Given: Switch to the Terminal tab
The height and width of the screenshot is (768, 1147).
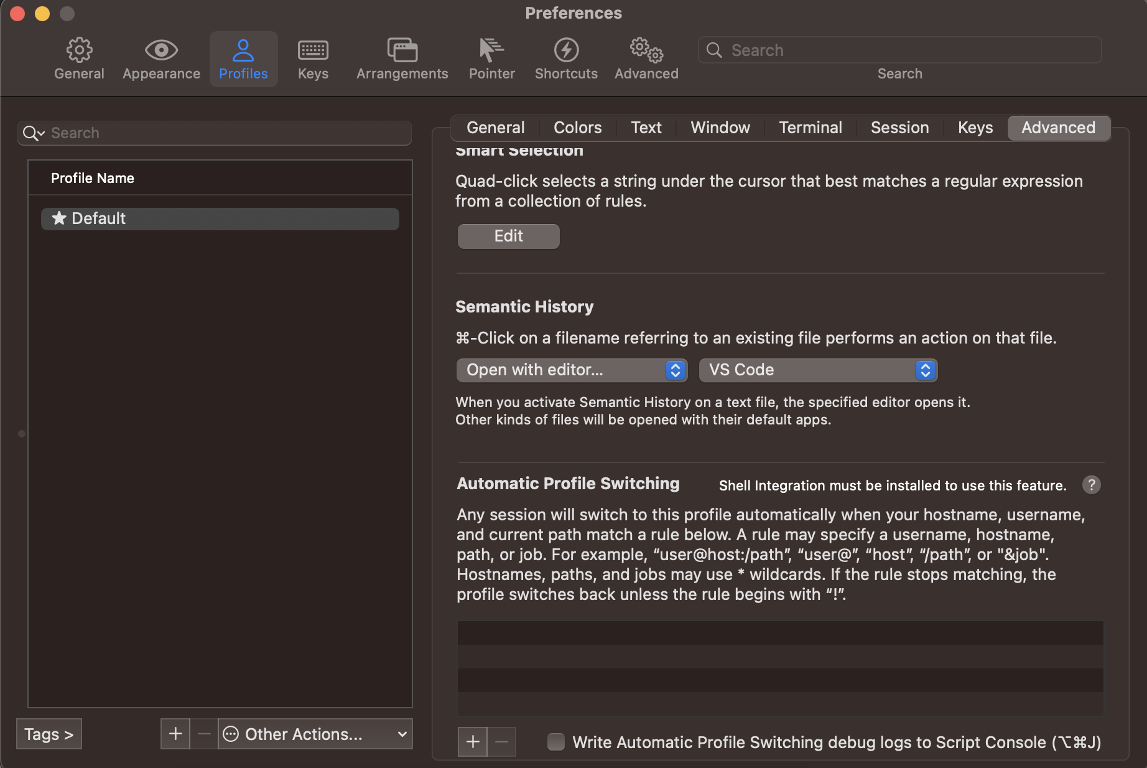Looking at the screenshot, I should click(x=810, y=128).
